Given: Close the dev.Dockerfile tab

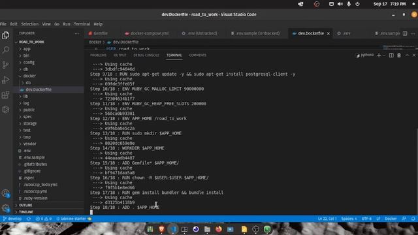Looking at the screenshot, I should tap(328, 33).
